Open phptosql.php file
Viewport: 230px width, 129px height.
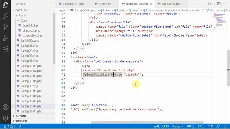[x=31, y=30]
